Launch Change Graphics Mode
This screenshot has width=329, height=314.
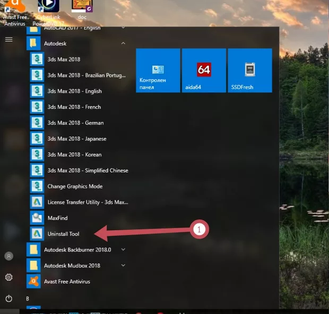(74, 186)
